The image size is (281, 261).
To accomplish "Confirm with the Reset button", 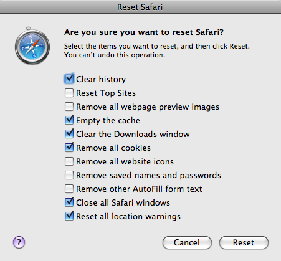I will 244,242.
